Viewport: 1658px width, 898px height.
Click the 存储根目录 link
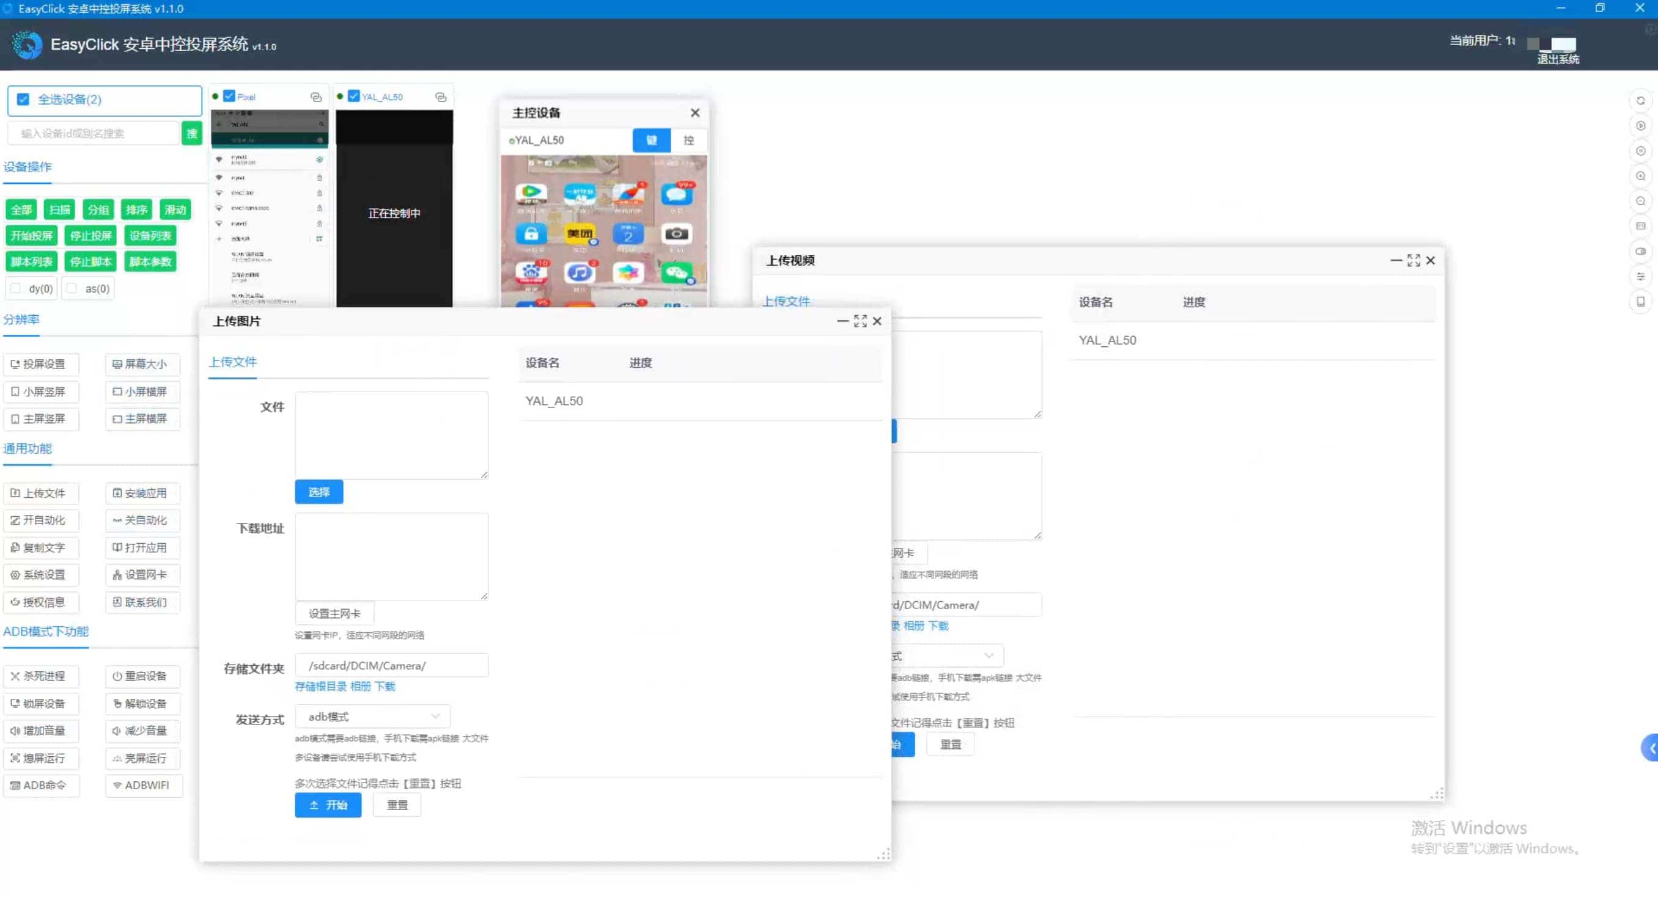(x=320, y=687)
